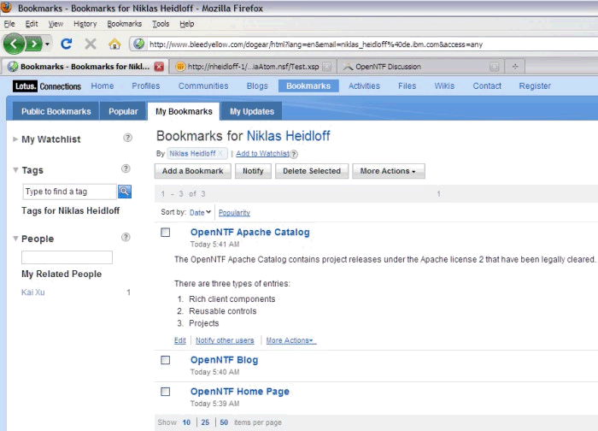Open the Wikis section
This screenshot has width=598, height=431.
coord(444,86)
